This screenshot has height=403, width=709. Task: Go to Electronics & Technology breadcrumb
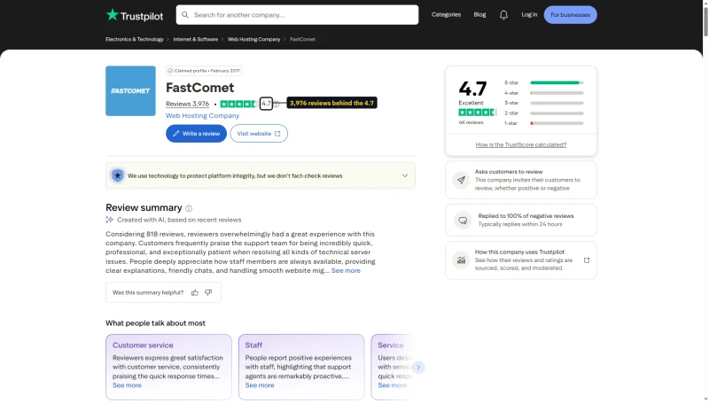point(135,39)
